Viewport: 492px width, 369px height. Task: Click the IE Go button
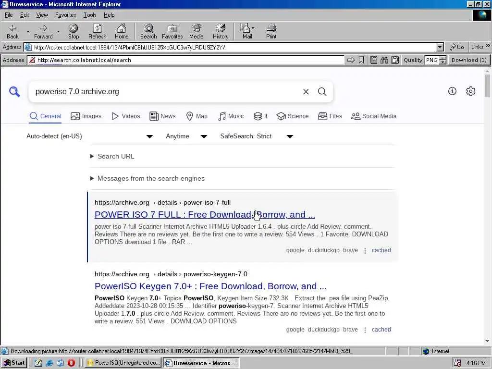(457, 47)
